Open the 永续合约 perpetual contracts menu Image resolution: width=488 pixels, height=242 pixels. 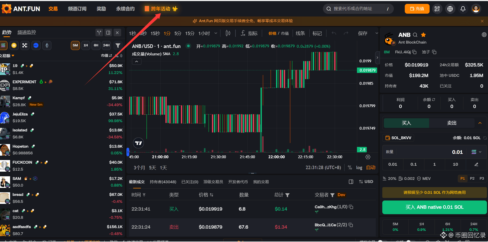125,9
